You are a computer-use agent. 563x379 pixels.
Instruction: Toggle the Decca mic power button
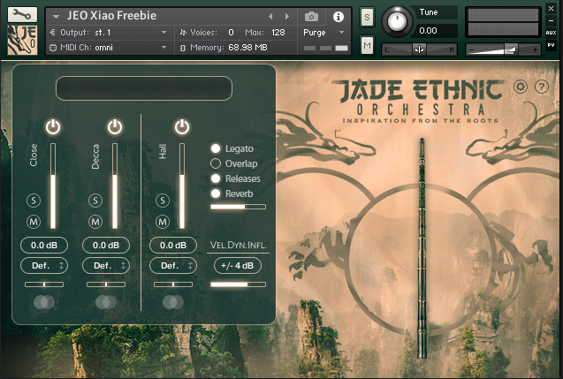(x=115, y=127)
